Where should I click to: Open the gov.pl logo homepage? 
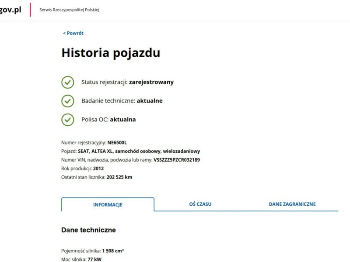pyautogui.click(x=10, y=10)
